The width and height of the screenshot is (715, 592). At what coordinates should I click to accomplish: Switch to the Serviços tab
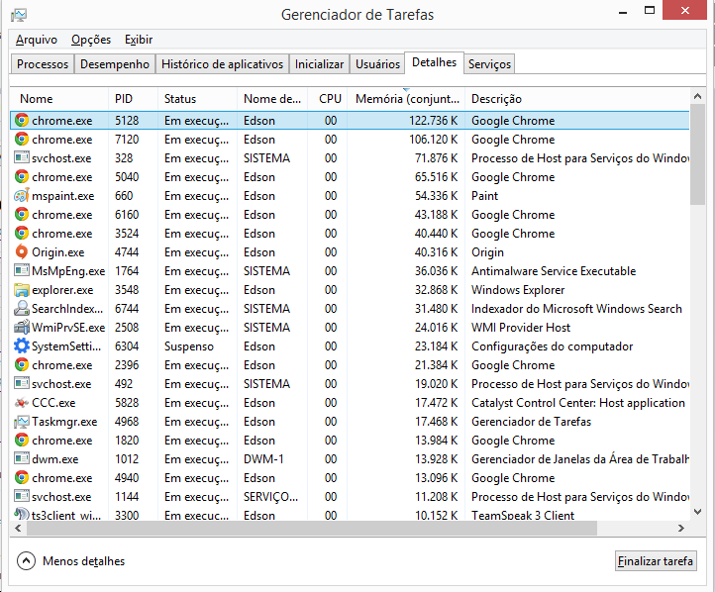[x=489, y=63]
